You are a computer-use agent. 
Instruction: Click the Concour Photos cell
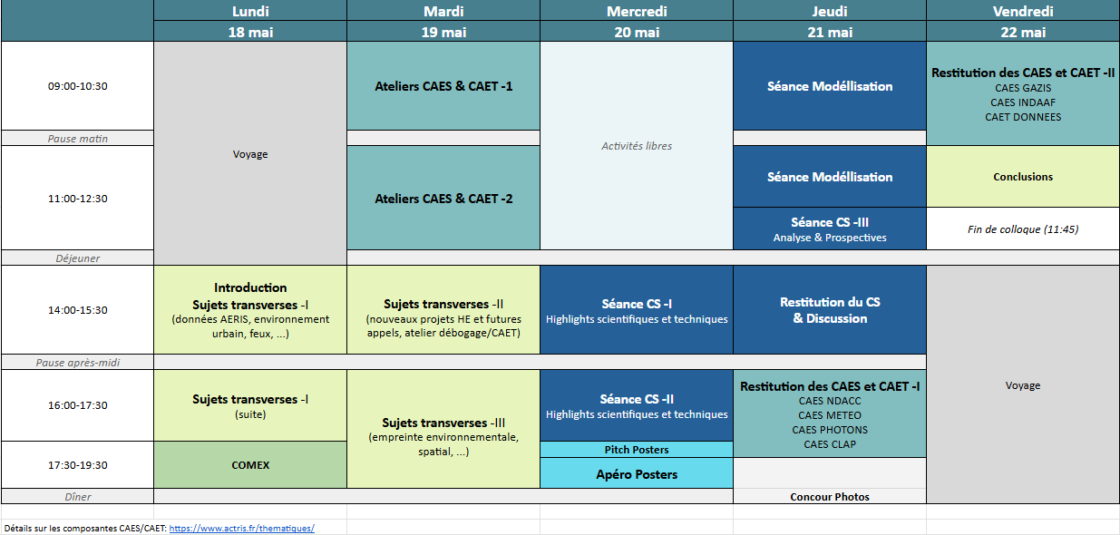click(830, 497)
